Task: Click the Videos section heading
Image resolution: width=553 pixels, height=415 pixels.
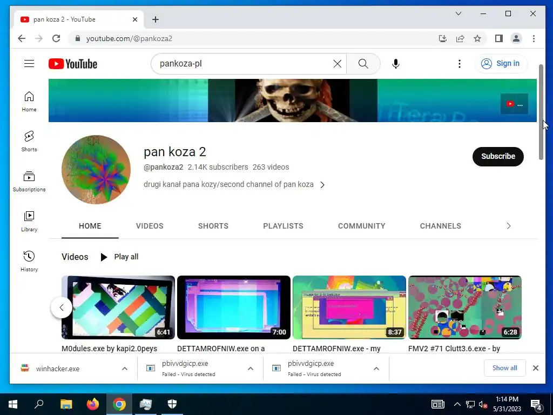Action: [75, 257]
